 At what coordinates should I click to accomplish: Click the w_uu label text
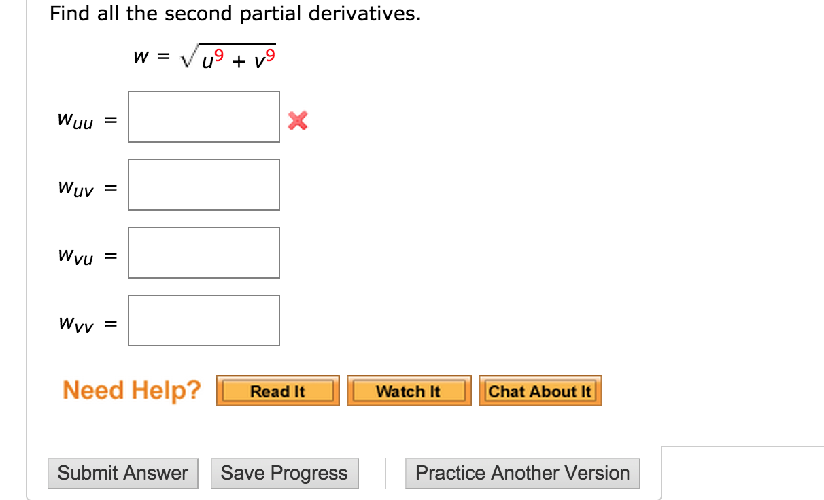pos(75,121)
